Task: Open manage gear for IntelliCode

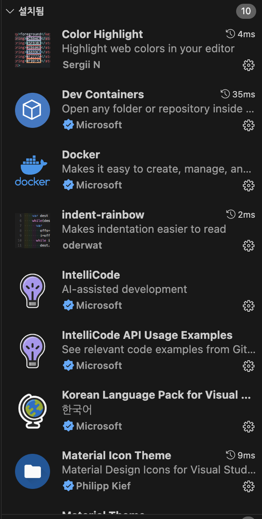Action: point(249,306)
